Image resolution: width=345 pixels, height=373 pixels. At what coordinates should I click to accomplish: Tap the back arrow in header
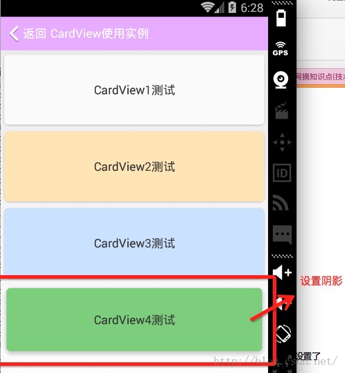coord(14,34)
